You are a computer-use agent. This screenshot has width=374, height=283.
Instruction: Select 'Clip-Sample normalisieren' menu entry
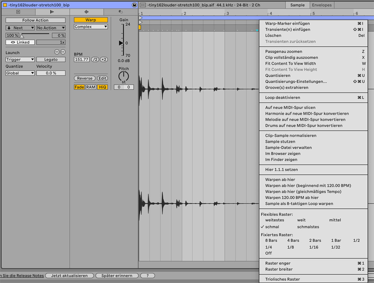click(291, 136)
